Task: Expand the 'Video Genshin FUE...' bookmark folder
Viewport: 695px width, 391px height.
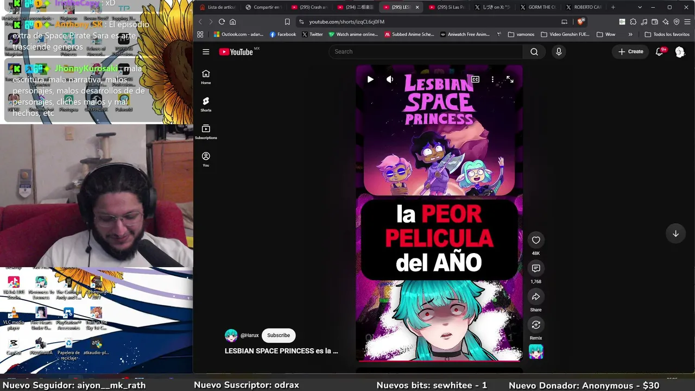Action: click(x=565, y=34)
